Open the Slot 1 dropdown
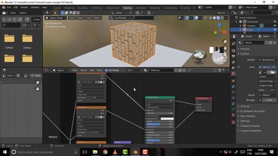This screenshot has height=156, width=278. (134, 70)
